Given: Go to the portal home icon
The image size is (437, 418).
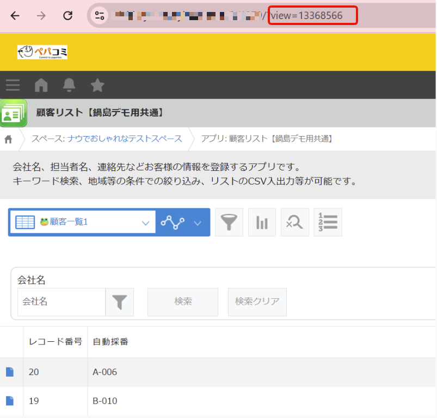Looking at the screenshot, I should pyautogui.click(x=41, y=85).
